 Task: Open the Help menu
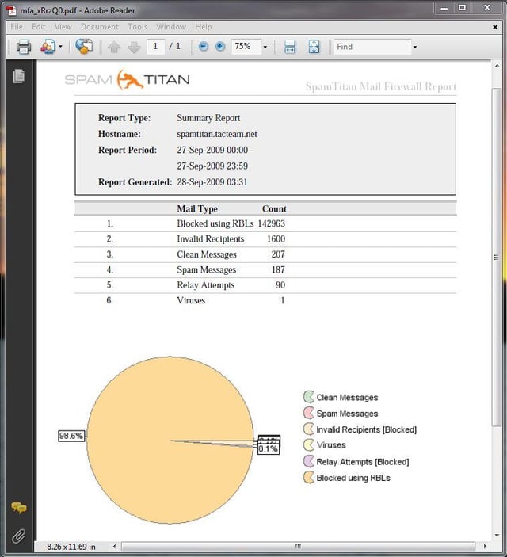point(204,27)
